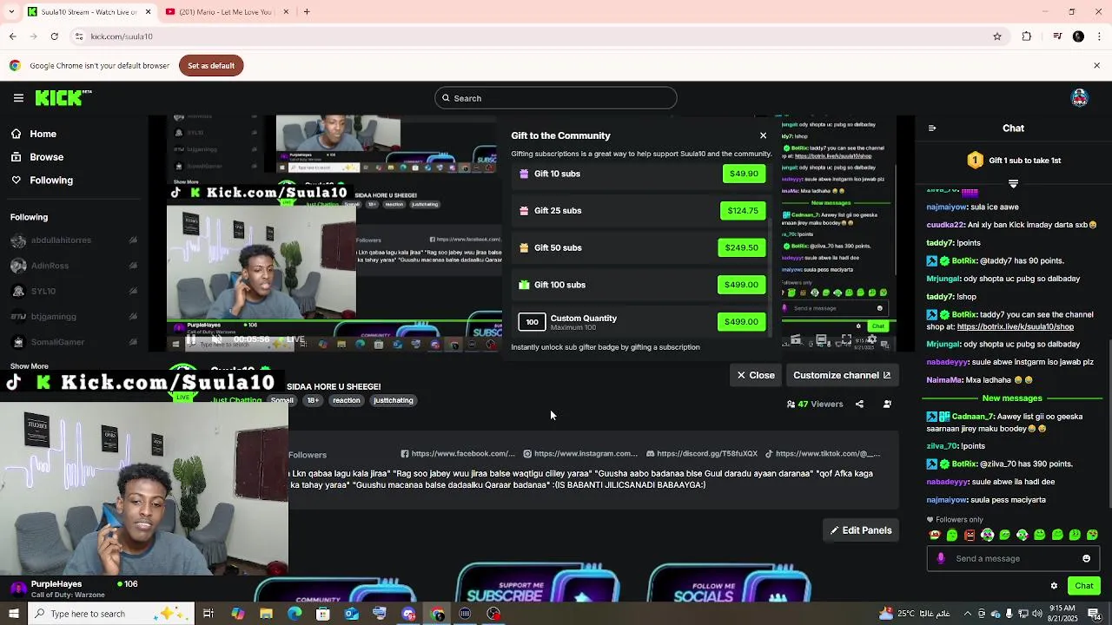Click Edit Panels button

(x=861, y=530)
